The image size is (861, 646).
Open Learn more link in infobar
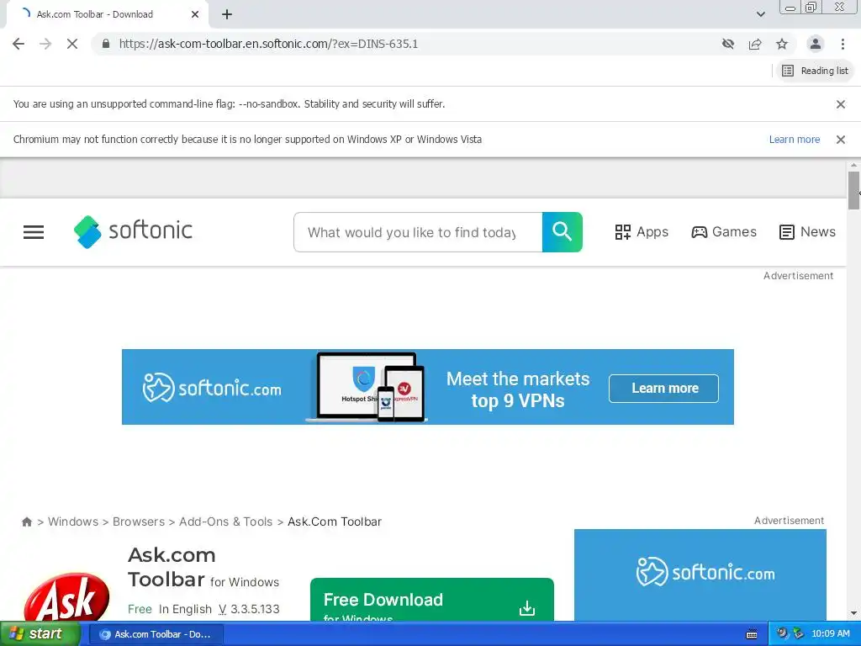click(795, 140)
